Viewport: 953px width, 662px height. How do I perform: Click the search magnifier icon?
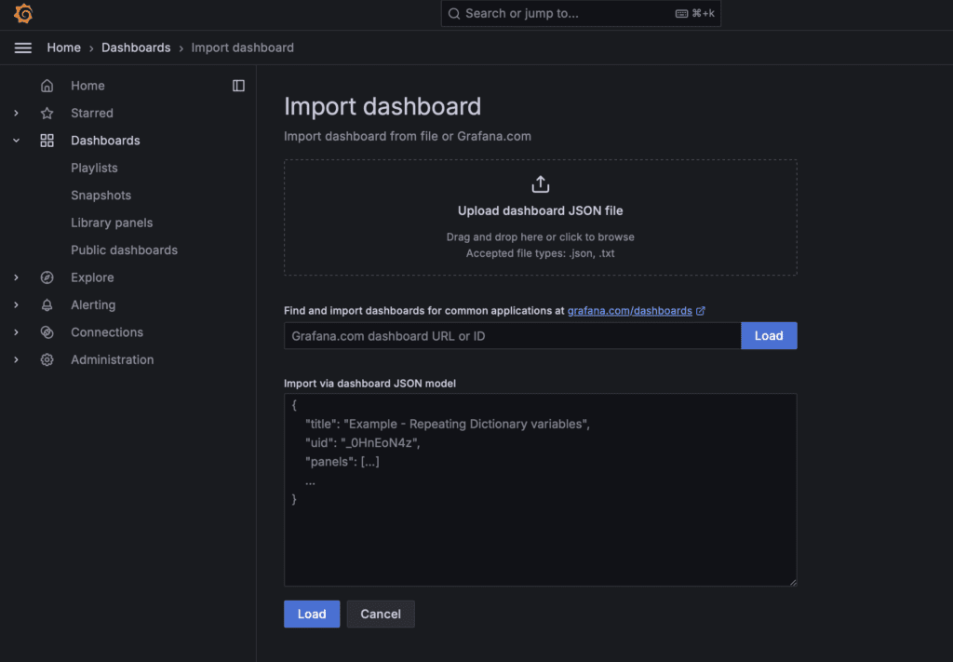pyautogui.click(x=454, y=13)
